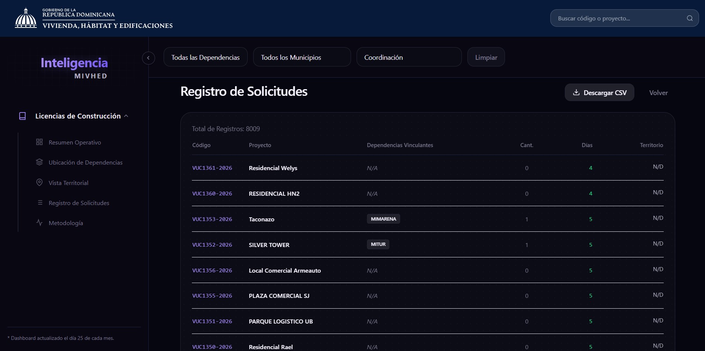This screenshot has width=705, height=351.
Task: Click the Vivienda, Hábitat y Edificaciones title
Action: [107, 26]
